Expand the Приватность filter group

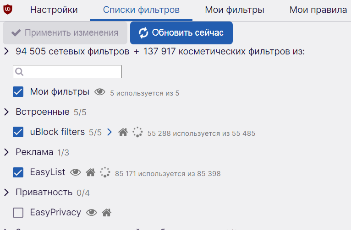[6, 192]
